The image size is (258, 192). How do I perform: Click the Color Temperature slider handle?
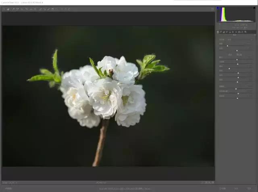click(x=227, y=46)
